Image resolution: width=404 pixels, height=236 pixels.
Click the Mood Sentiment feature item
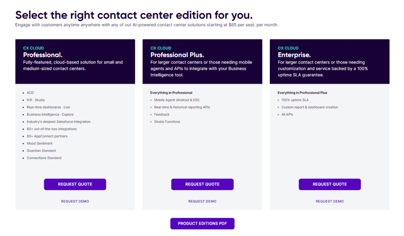[x=39, y=143]
